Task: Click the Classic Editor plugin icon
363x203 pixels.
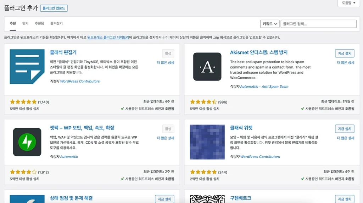Action: [x=27, y=66]
